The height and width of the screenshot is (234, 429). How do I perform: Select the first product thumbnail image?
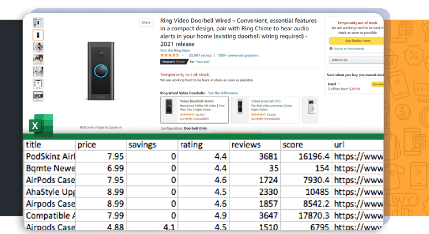pos(38,23)
